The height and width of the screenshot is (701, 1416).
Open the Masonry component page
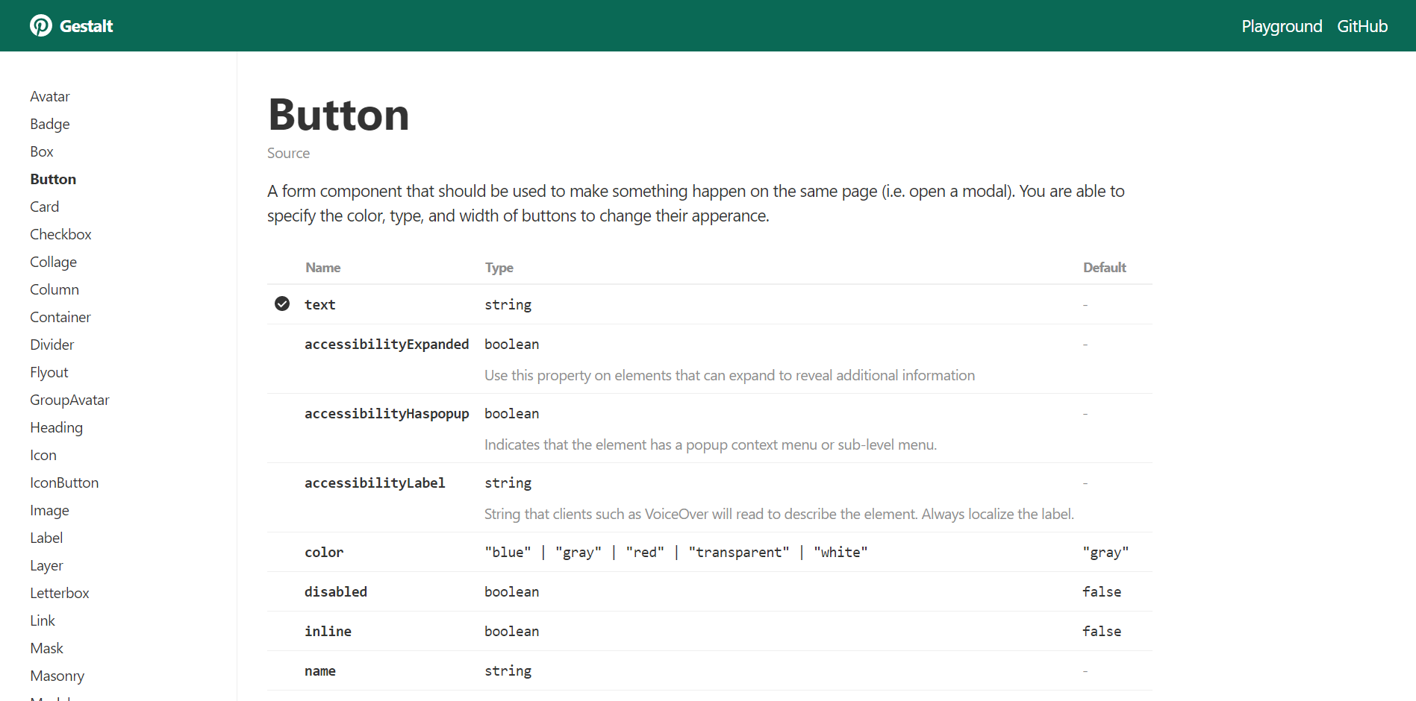pyautogui.click(x=57, y=676)
